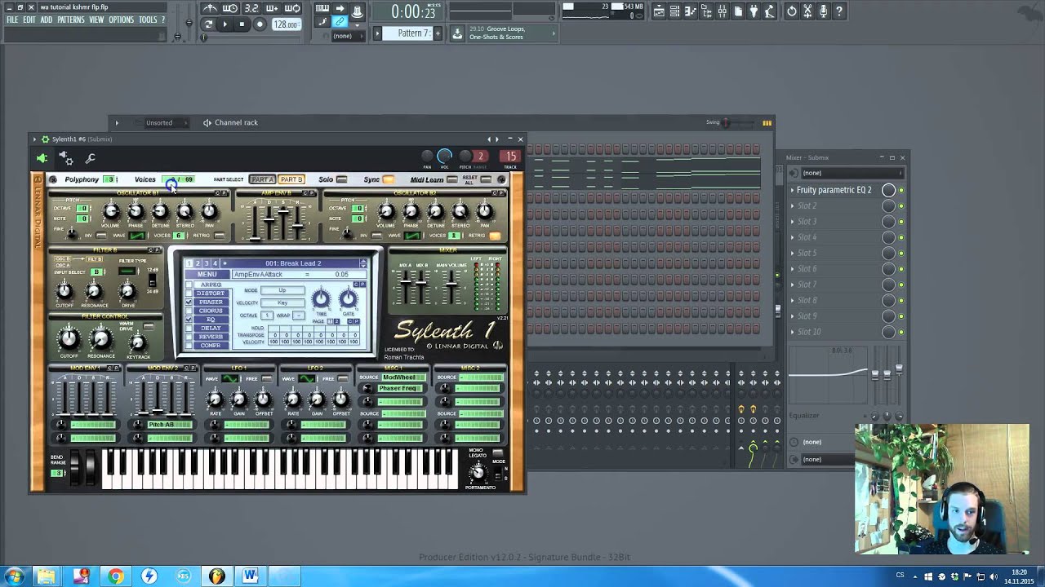Viewport: 1045px width, 587px height.
Task: Open the ADD menu
Action: click(x=47, y=20)
